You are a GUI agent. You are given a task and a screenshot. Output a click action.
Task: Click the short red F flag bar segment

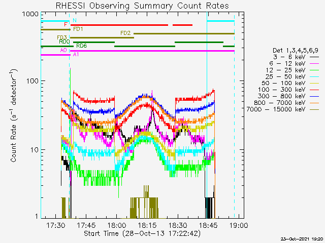click(x=182, y=25)
